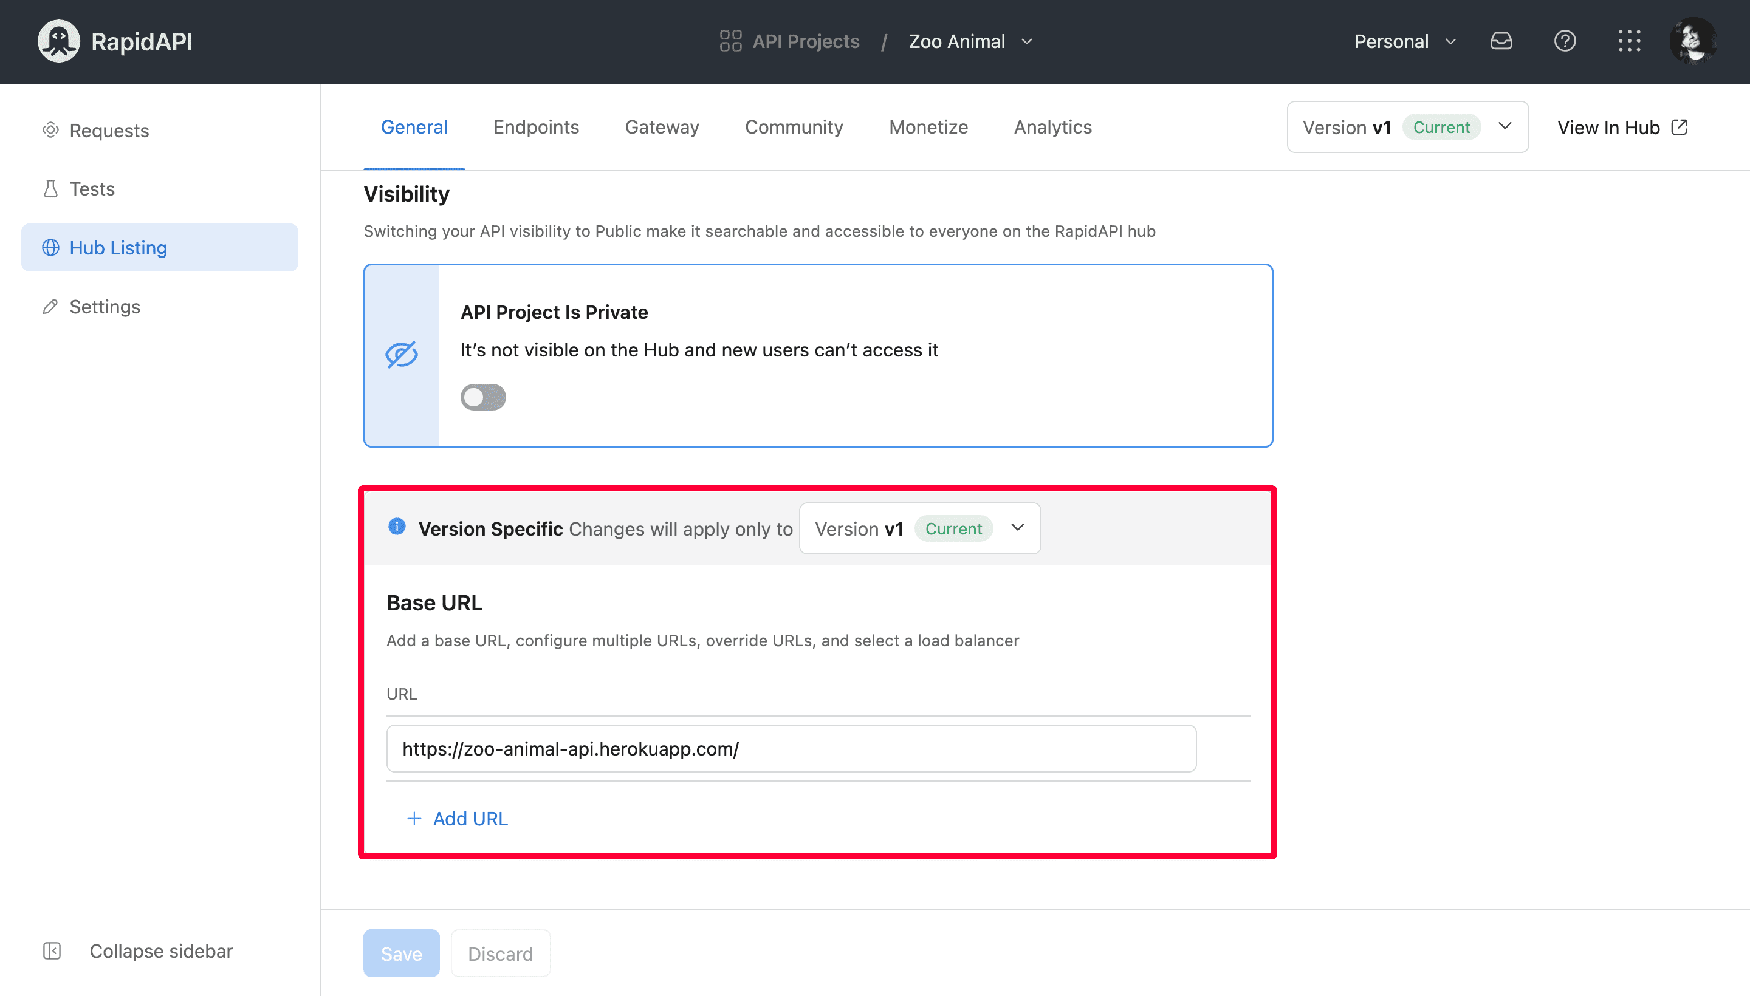Open Requests in the sidebar
Viewport: 1750px width, 996px height.
159,130
